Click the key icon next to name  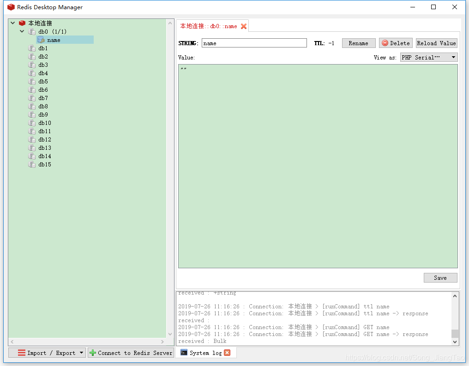41,40
